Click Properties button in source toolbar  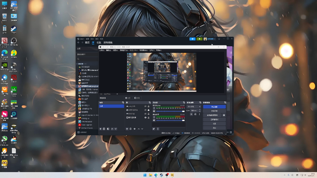point(128,98)
